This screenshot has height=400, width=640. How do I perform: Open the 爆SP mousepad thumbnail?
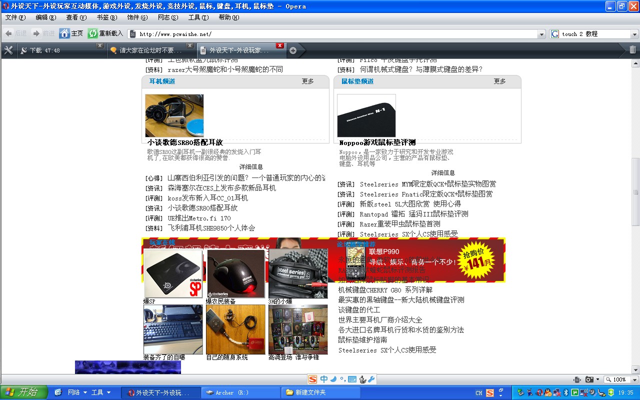click(x=173, y=274)
